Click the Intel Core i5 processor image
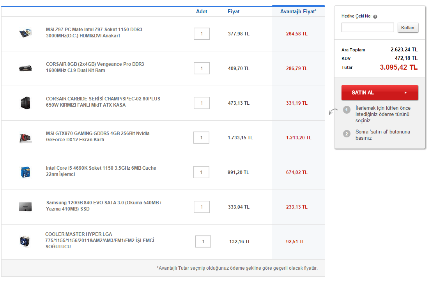 tap(25, 172)
